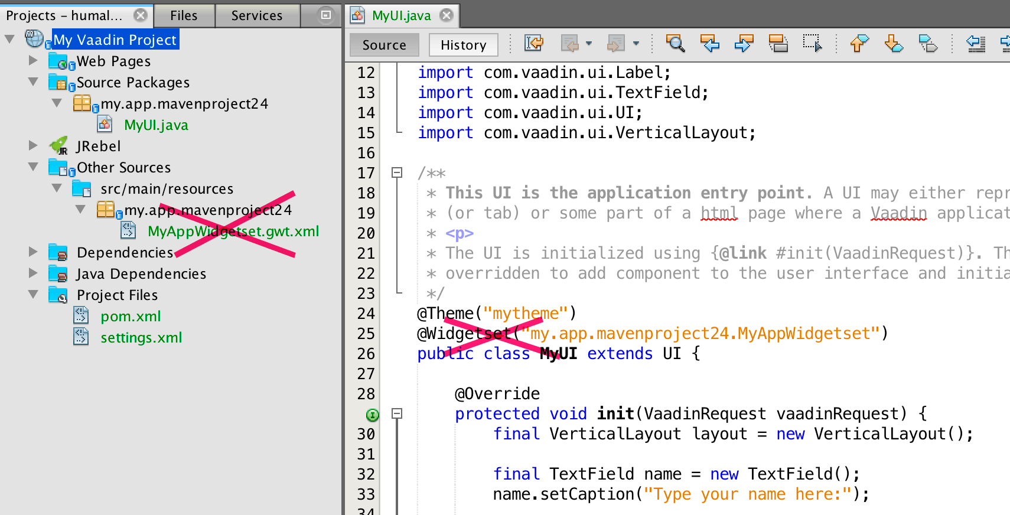The height and width of the screenshot is (515, 1010).
Task: Select My Vaadin Project root item
Action: click(115, 40)
